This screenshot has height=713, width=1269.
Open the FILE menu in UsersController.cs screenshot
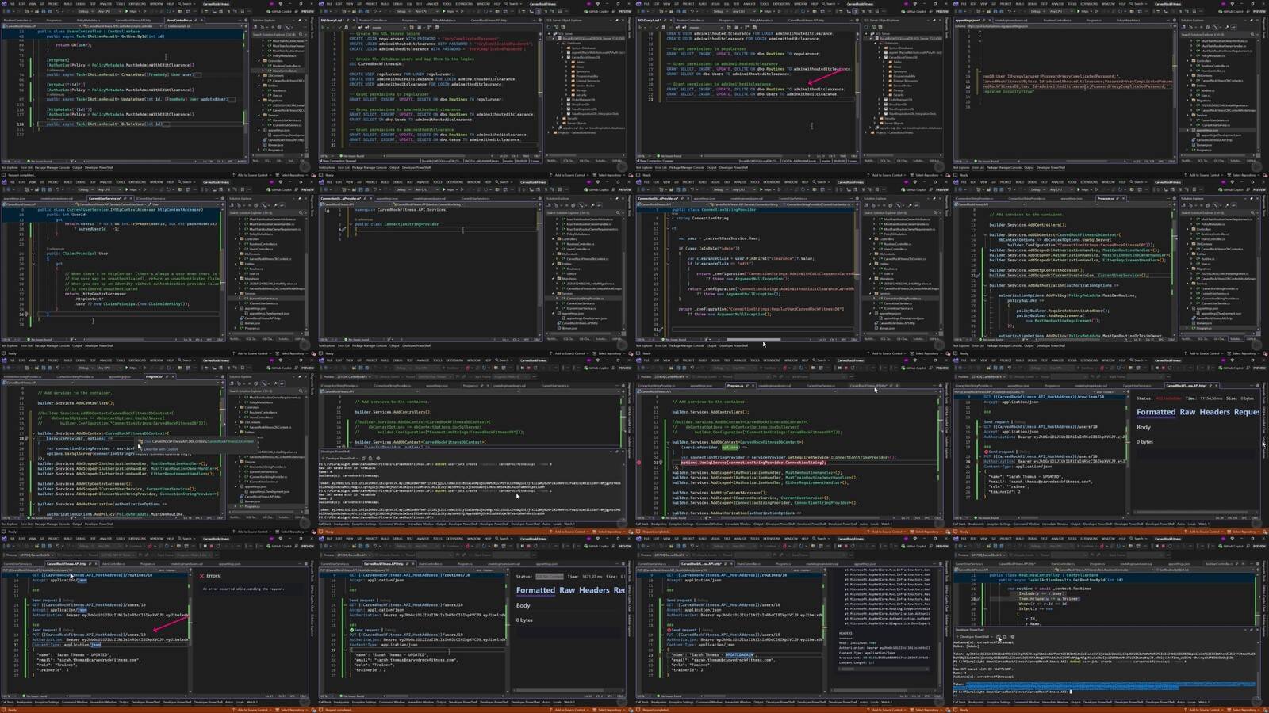(12, 4)
